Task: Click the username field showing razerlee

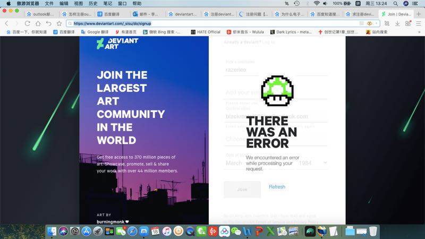Action: (x=276, y=70)
